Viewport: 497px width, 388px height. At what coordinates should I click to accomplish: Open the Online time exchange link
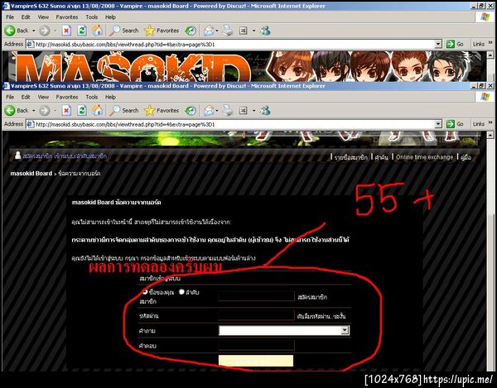click(x=424, y=157)
